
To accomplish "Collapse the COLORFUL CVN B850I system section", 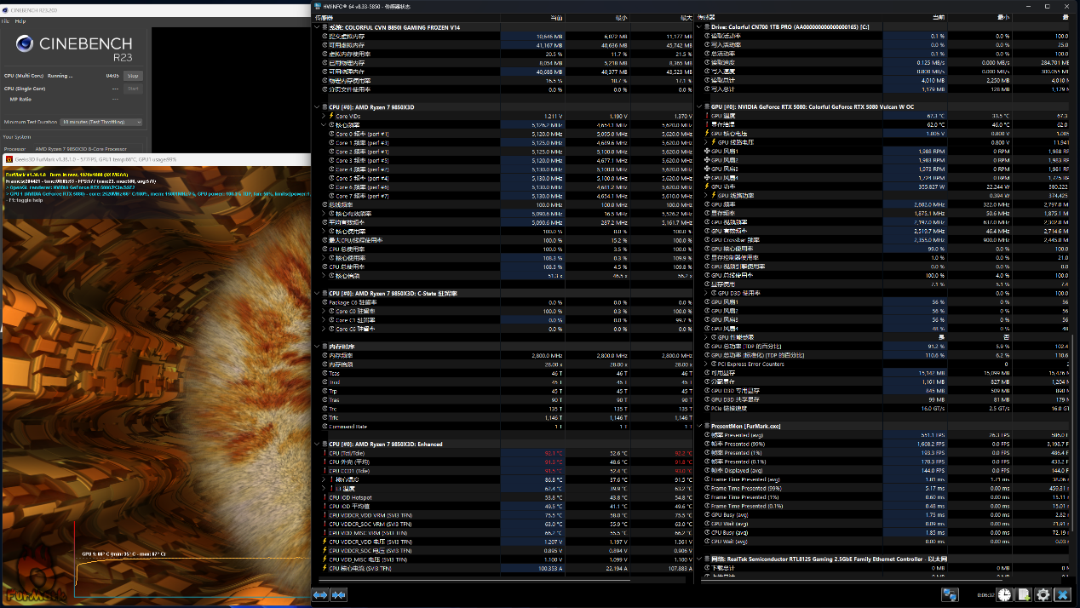I will click(318, 27).
